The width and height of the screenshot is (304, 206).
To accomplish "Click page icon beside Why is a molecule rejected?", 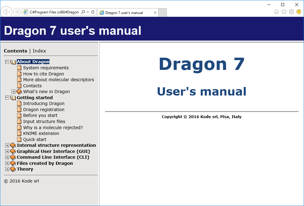I will coord(19,127).
